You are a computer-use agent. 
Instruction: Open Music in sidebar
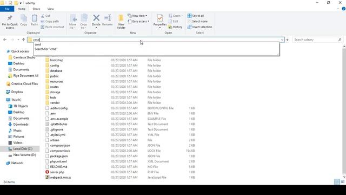tap(15, 131)
